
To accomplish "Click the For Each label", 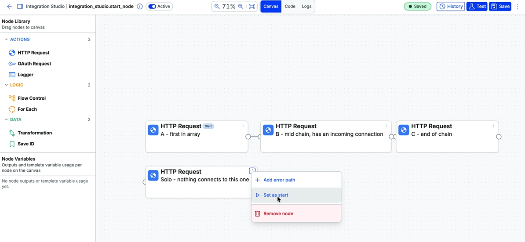I will 27,109.
